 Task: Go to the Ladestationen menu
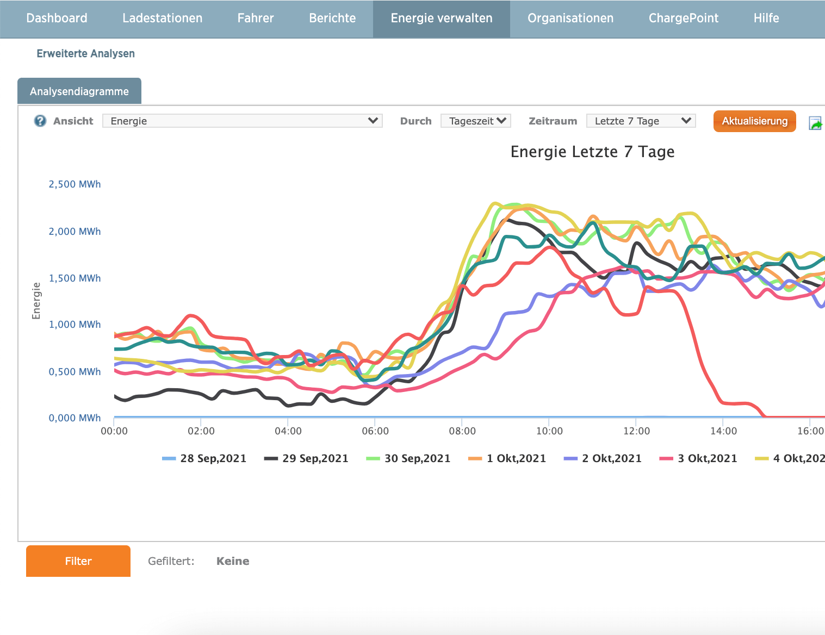tap(162, 18)
